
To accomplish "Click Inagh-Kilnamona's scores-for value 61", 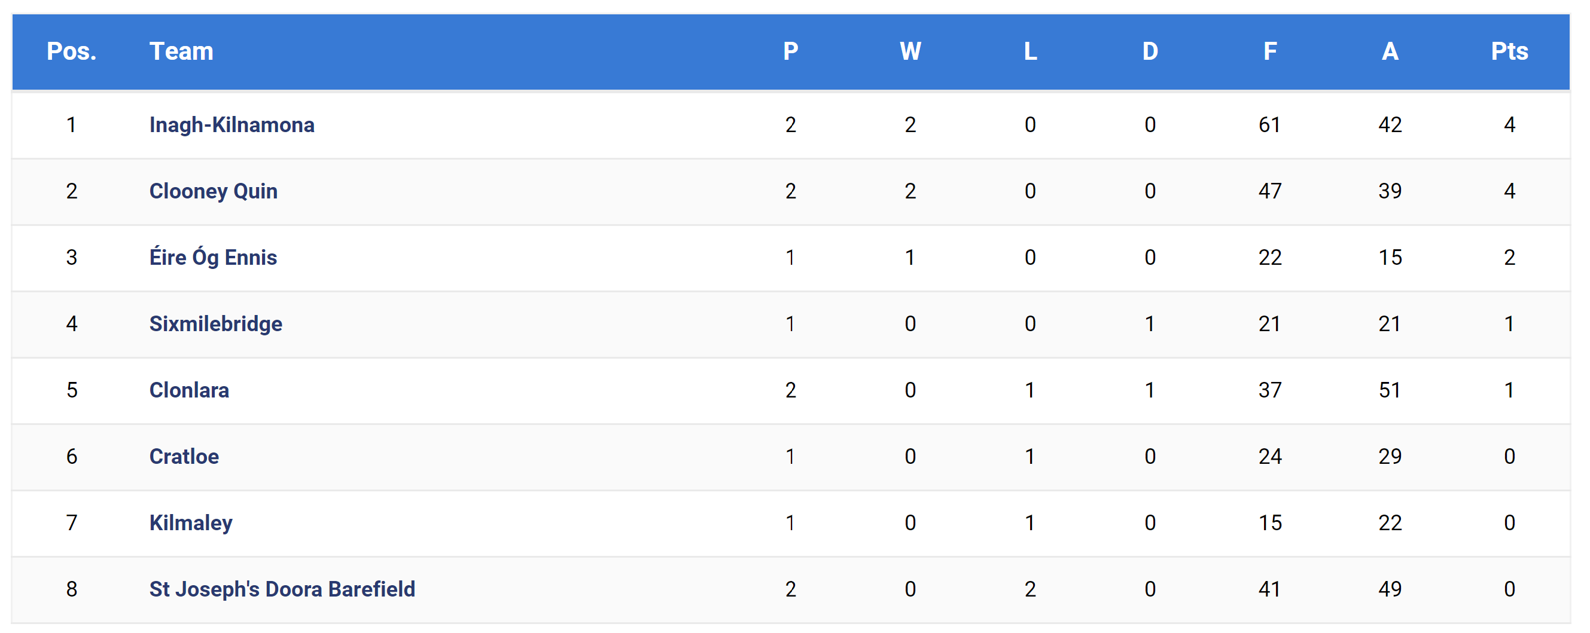I will pyautogui.click(x=1269, y=126).
